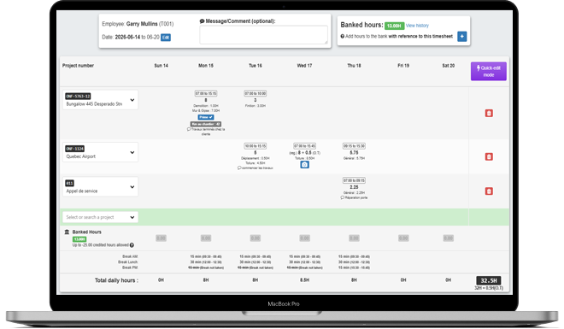564x329 pixels.
Task: Click the banked hours field for Tue 16
Action: (255, 238)
